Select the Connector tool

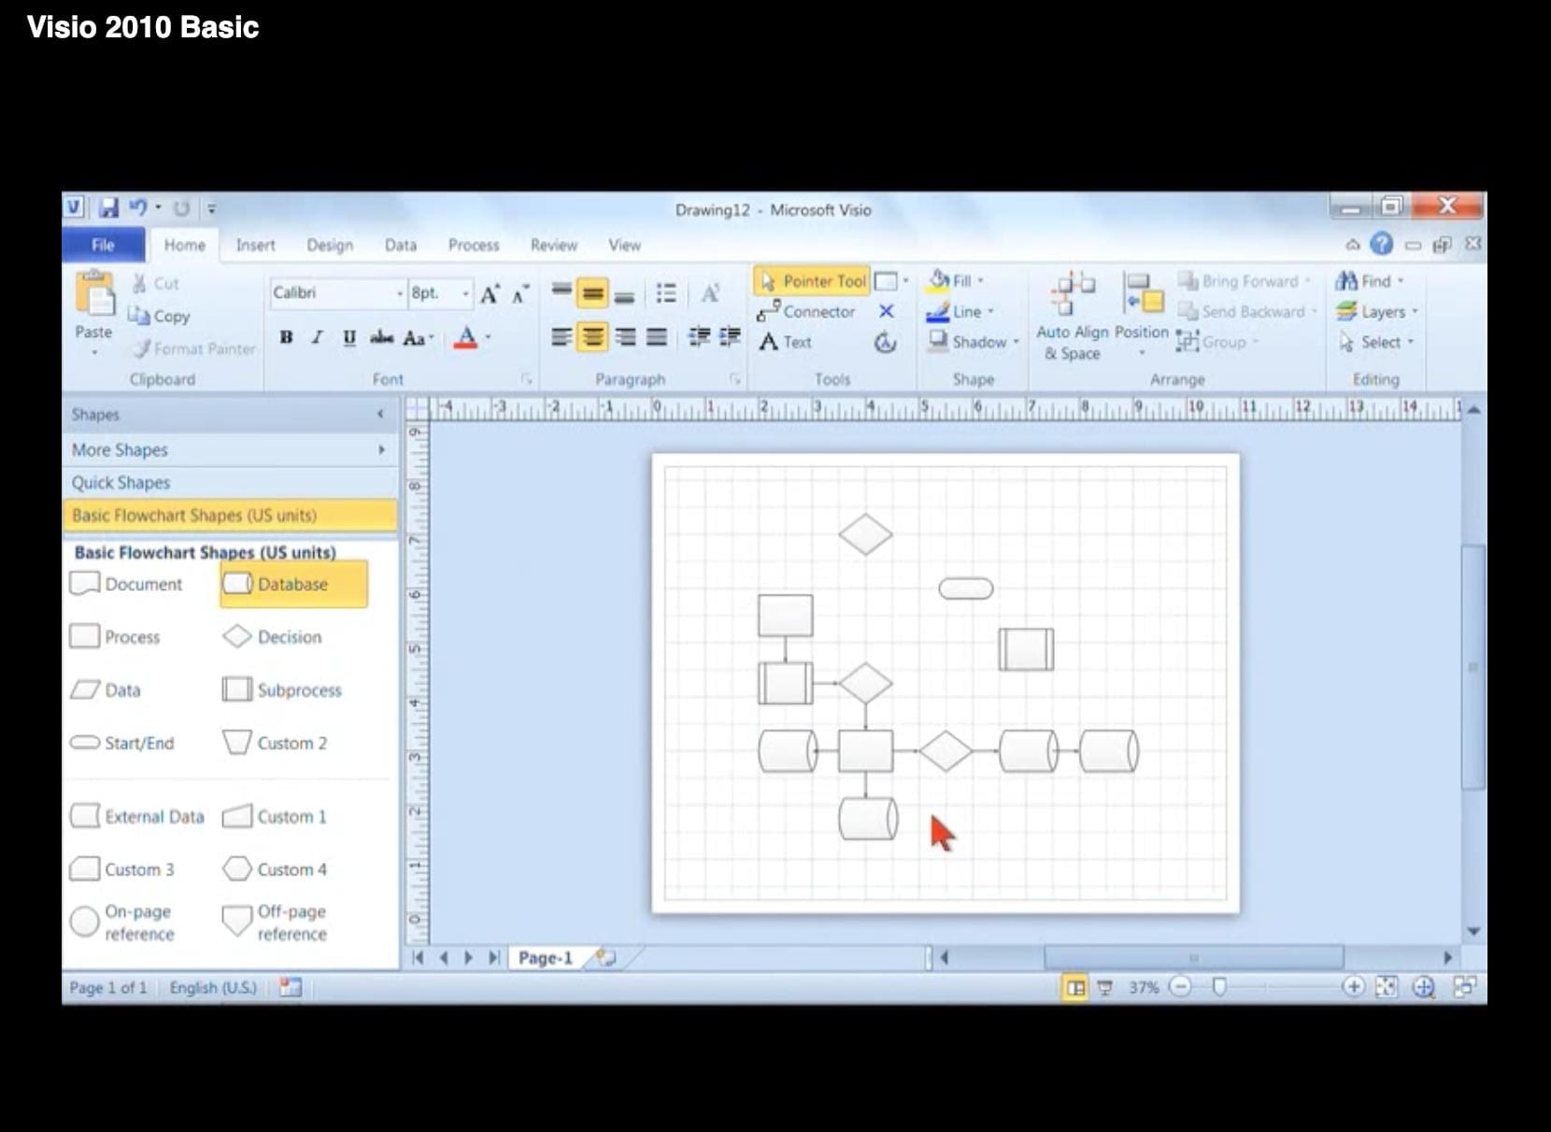coord(806,311)
